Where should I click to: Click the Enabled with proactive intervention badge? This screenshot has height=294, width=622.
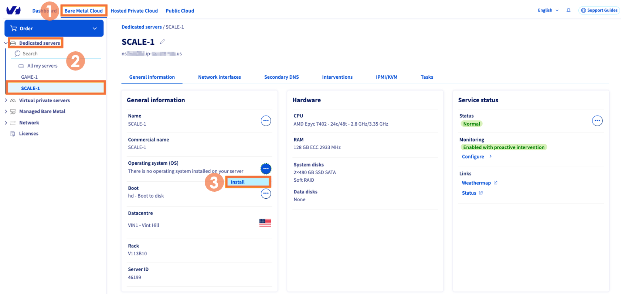coord(504,147)
